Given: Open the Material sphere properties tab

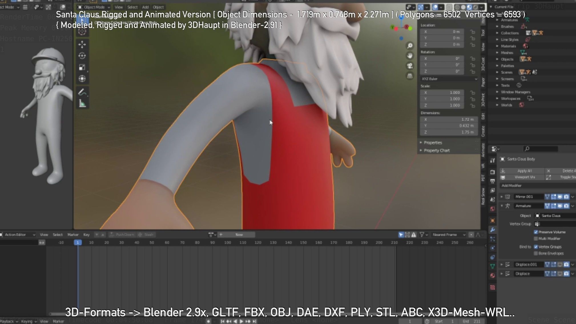Looking at the screenshot, I should 493,276.
